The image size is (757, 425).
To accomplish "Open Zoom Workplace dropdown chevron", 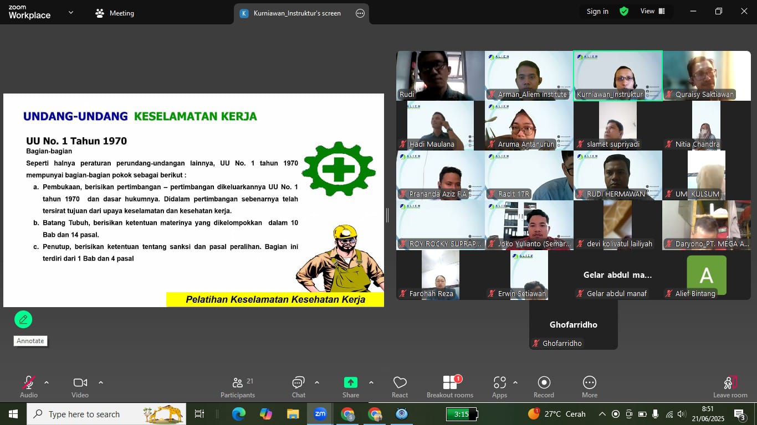I will point(70,12).
